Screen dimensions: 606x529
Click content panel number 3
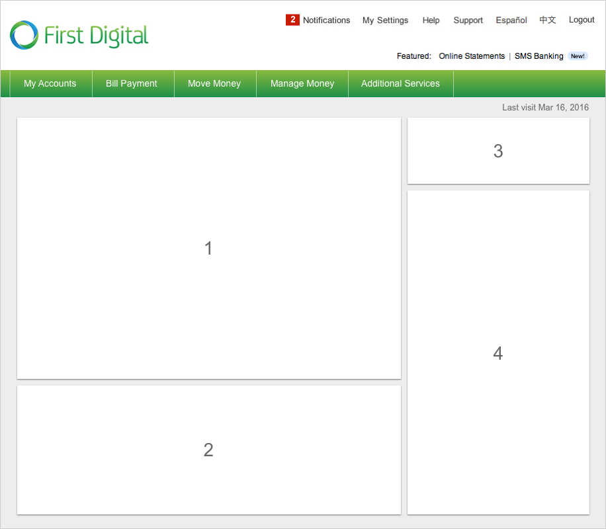tap(498, 151)
